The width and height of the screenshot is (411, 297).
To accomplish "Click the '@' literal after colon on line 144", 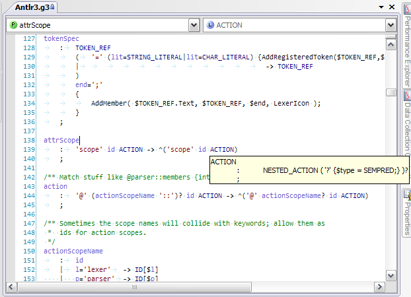I will (x=81, y=195).
